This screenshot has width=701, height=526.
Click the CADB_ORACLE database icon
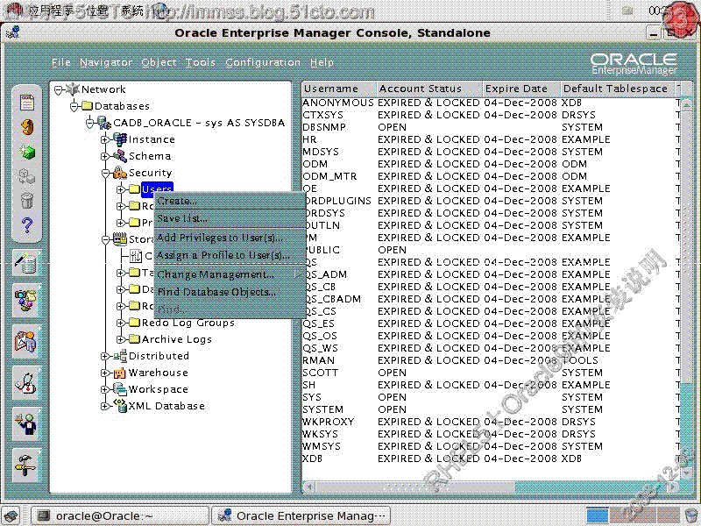[x=104, y=123]
